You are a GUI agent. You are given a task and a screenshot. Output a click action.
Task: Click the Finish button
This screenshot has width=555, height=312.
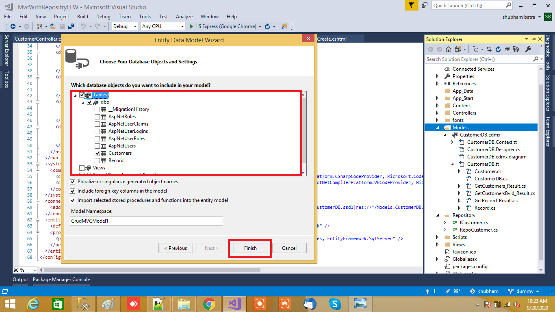click(250, 248)
